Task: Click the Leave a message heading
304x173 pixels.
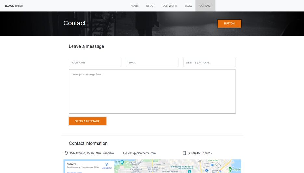Action: (x=86, y=46)
